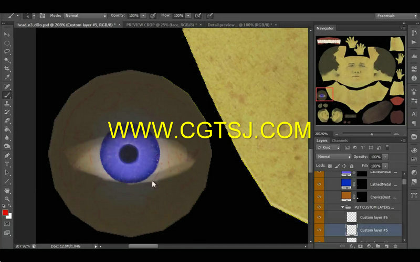Click the red foreground color swatch
Viewport: 420px width, 262px height.
point(5,213)
